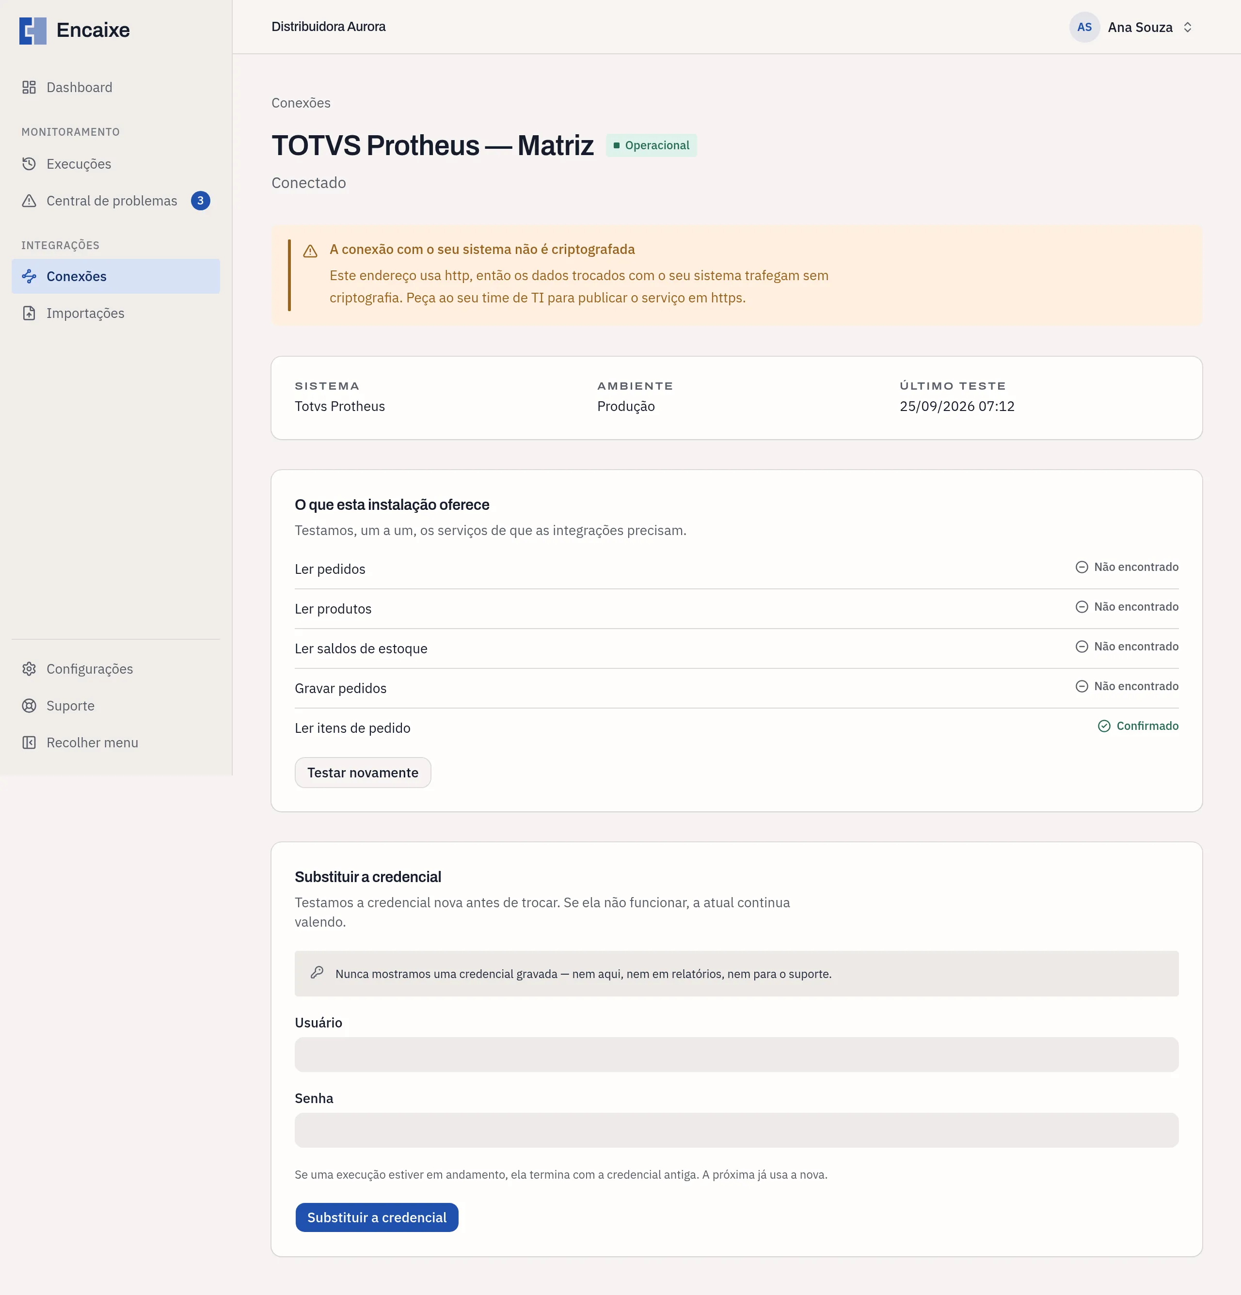The image size is (1241, 1295).
Task: Click the Central de problemas warning icon
Action: (x=29, y=201)
